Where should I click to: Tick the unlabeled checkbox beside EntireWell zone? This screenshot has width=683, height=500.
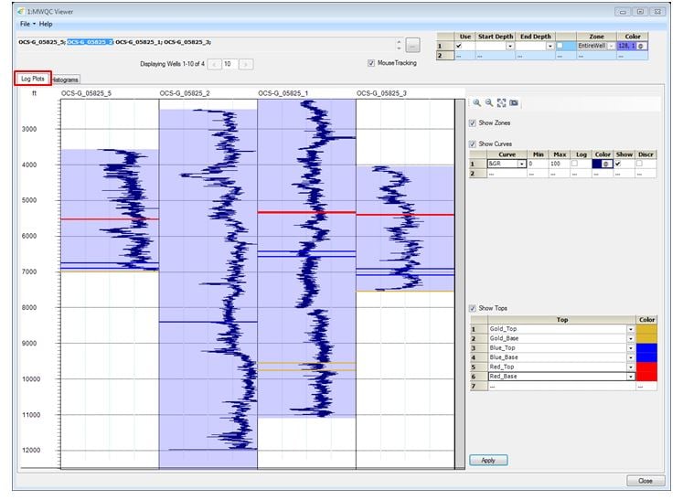click(x=560, y=46)
